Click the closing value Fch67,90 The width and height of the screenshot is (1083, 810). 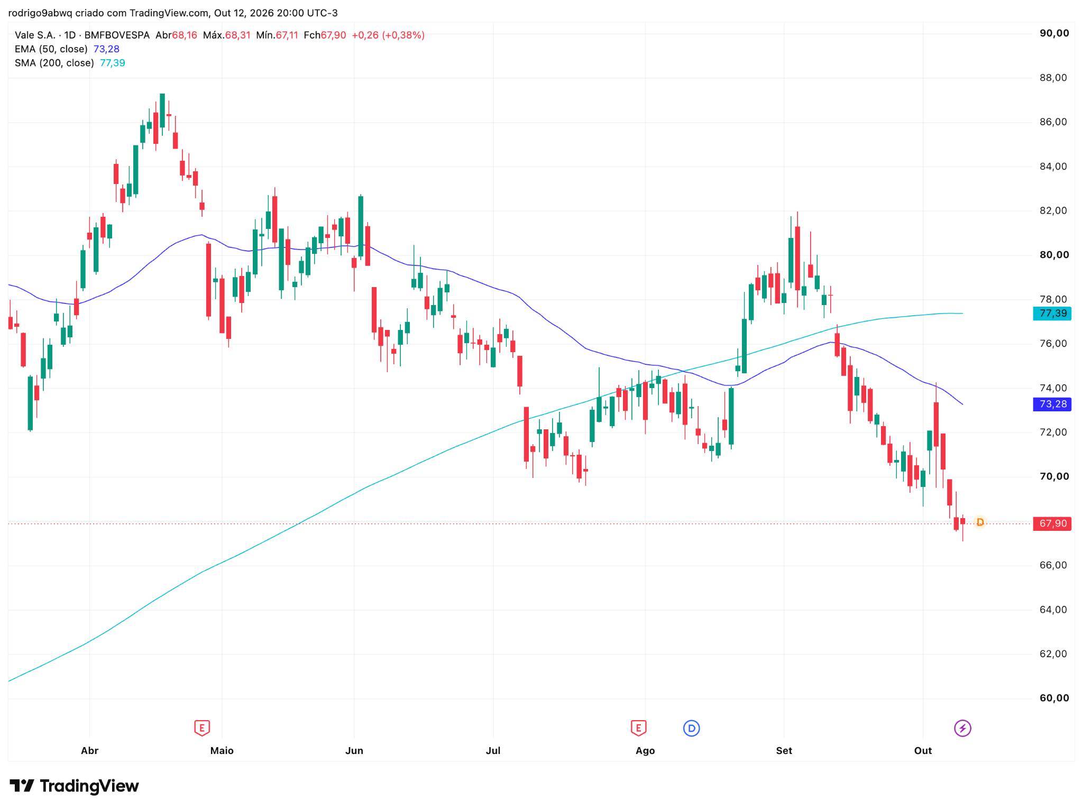(x=325, y=35)
